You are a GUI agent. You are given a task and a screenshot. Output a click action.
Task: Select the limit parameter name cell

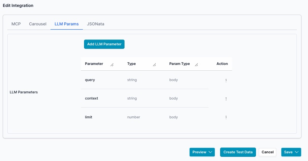pos(89,117)
